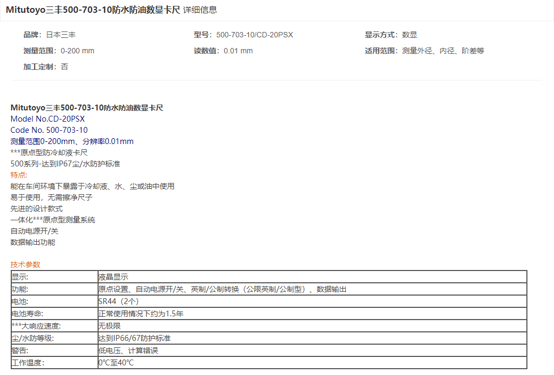
Task: Click the orange 技术参数 heading
Action: (25, 265)
